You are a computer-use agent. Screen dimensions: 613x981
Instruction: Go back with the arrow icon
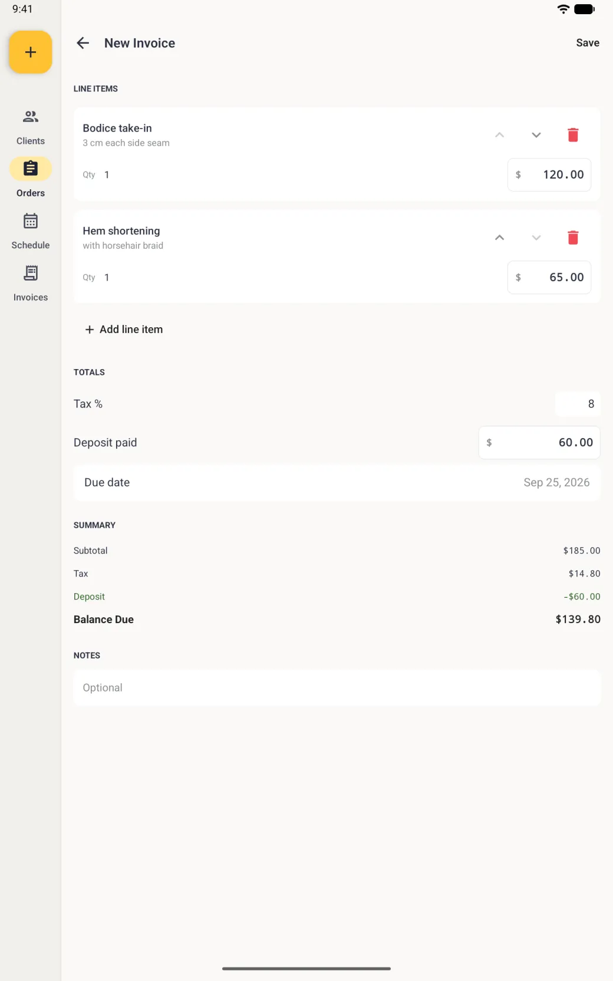coord(83,43)
